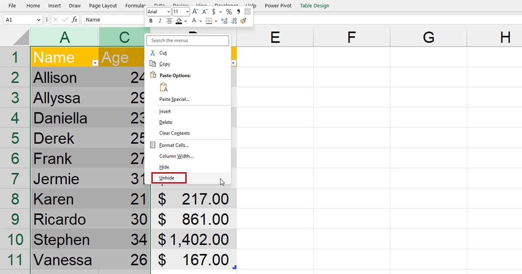Click the Select All corner triangle
This screenshot has height=274, width=522.
21,37
